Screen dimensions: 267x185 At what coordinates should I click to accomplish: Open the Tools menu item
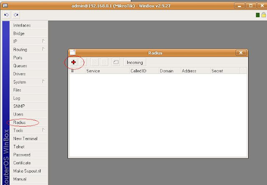coord(29,130)
